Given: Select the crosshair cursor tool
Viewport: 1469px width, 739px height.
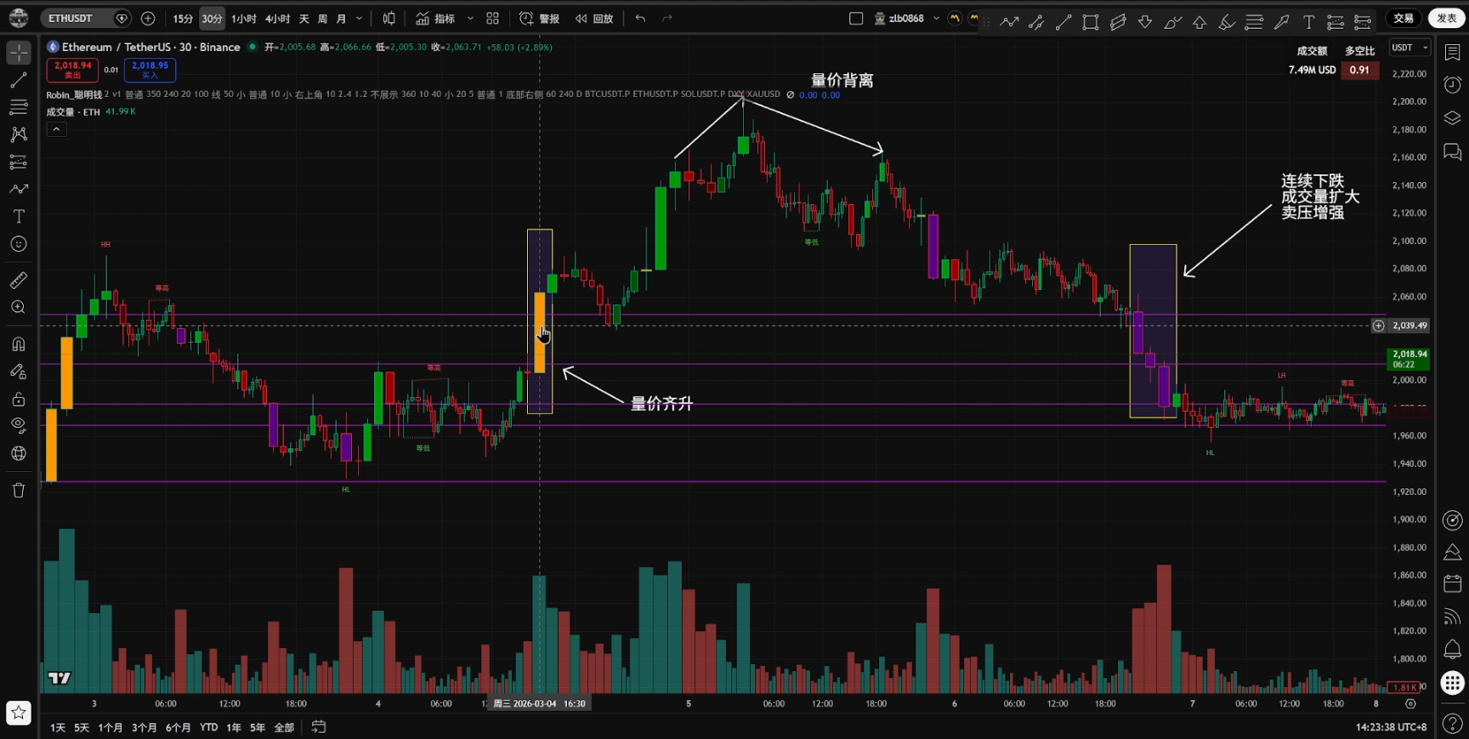Looking at the screenshot, I should 19,53.
